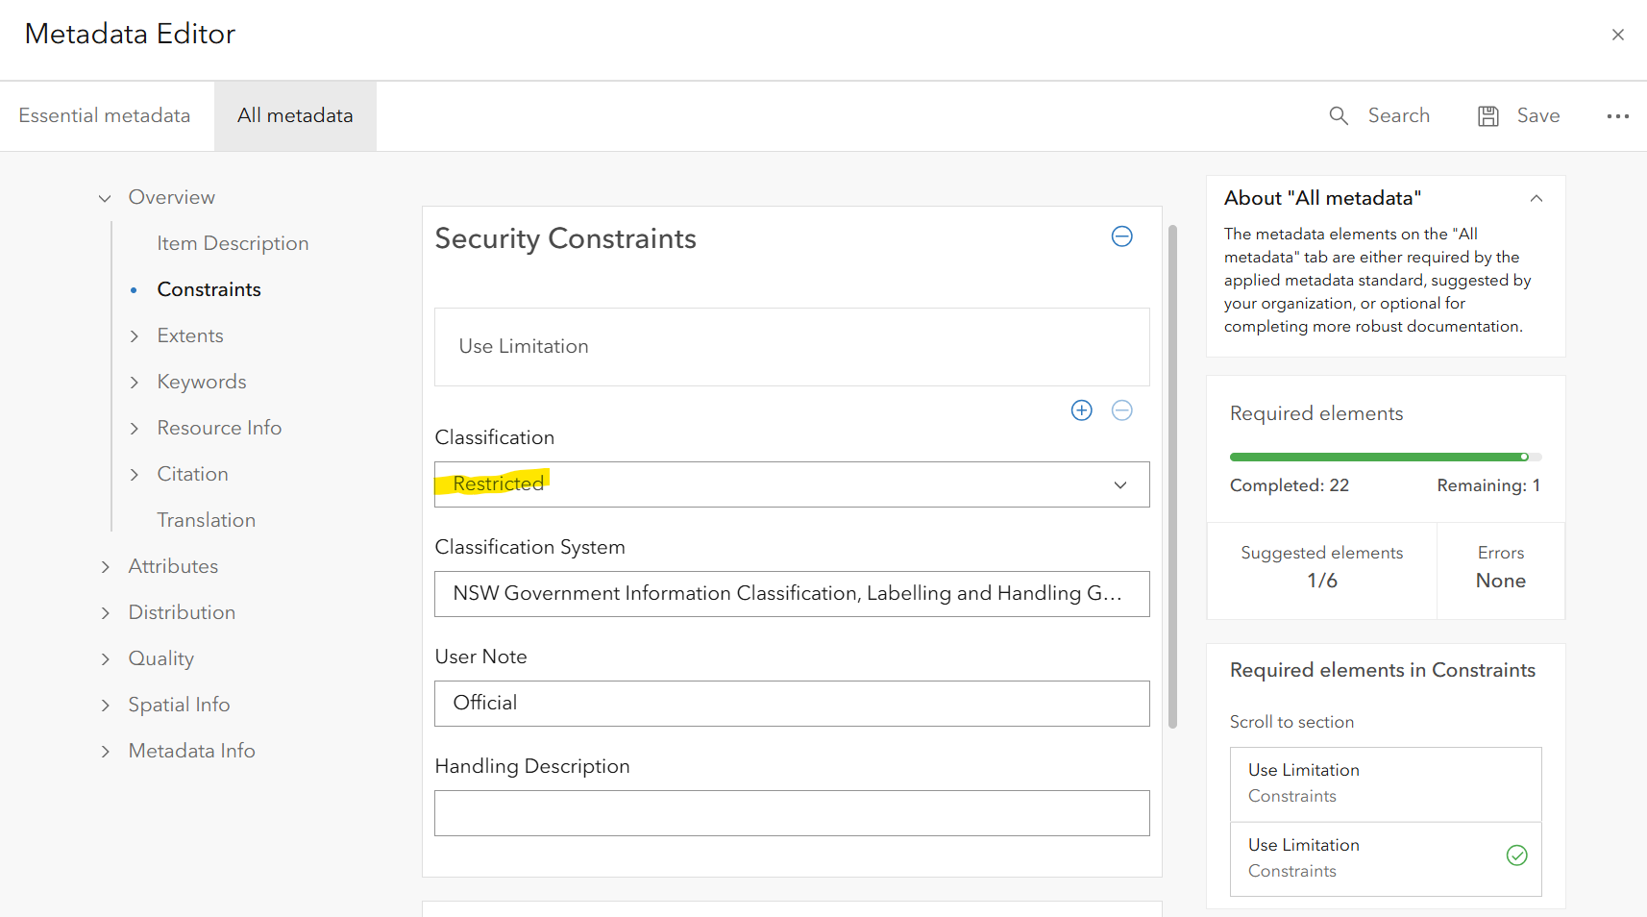Click the "Remaining: 1" text

(1488, 485)
